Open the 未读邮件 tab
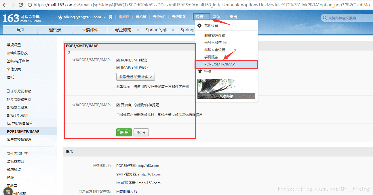Viewport: 373px width, 195px height. pyautogui.click(x=90, y=30)
